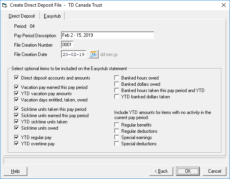Click the File Creation Number field
The width and height of the screenshot is (230, 179).
[67, 45]
